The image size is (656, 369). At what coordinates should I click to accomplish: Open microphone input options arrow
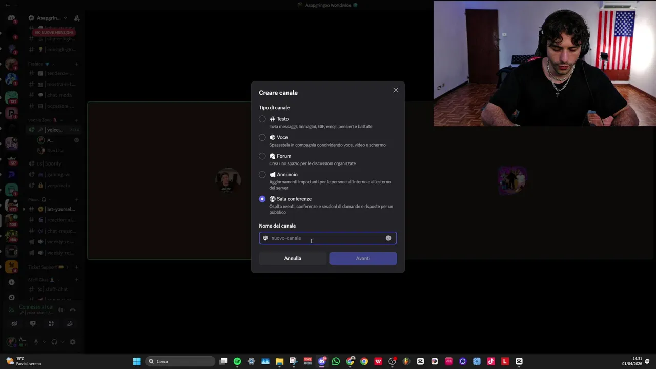point(44,342)
